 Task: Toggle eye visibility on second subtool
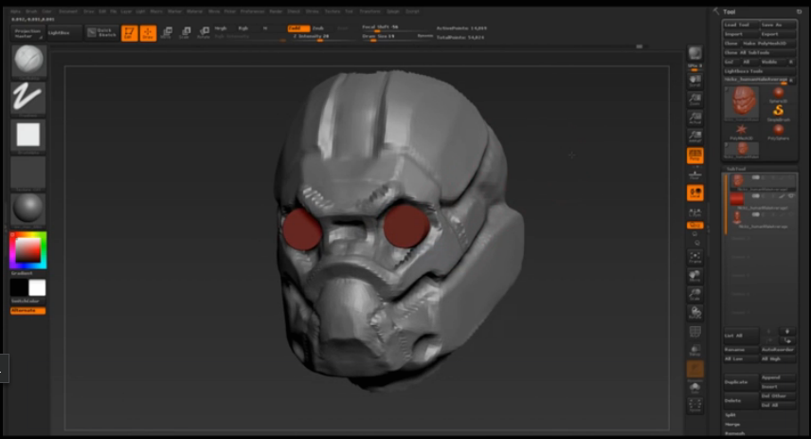pyautogui.click(x=791, y=196)
